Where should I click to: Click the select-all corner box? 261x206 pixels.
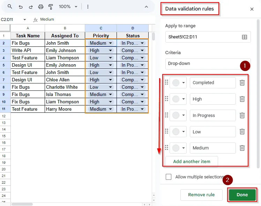pos(5,28)
